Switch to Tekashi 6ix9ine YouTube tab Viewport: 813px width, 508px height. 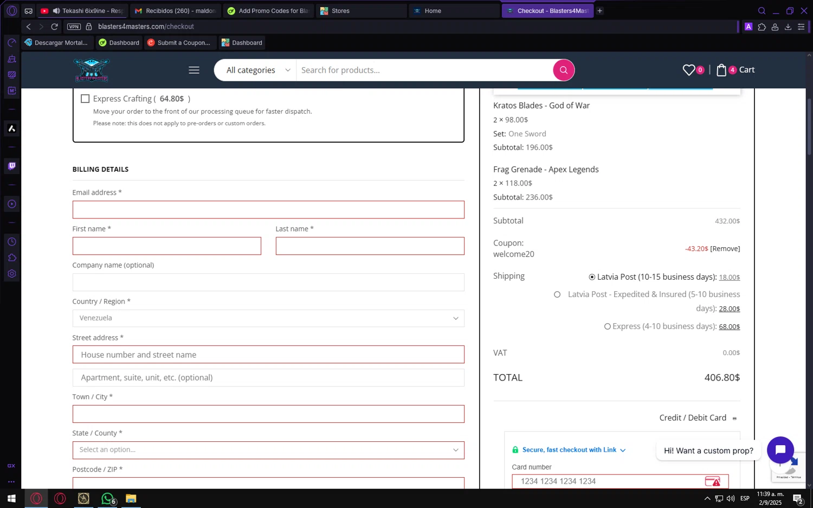(84, 11)
